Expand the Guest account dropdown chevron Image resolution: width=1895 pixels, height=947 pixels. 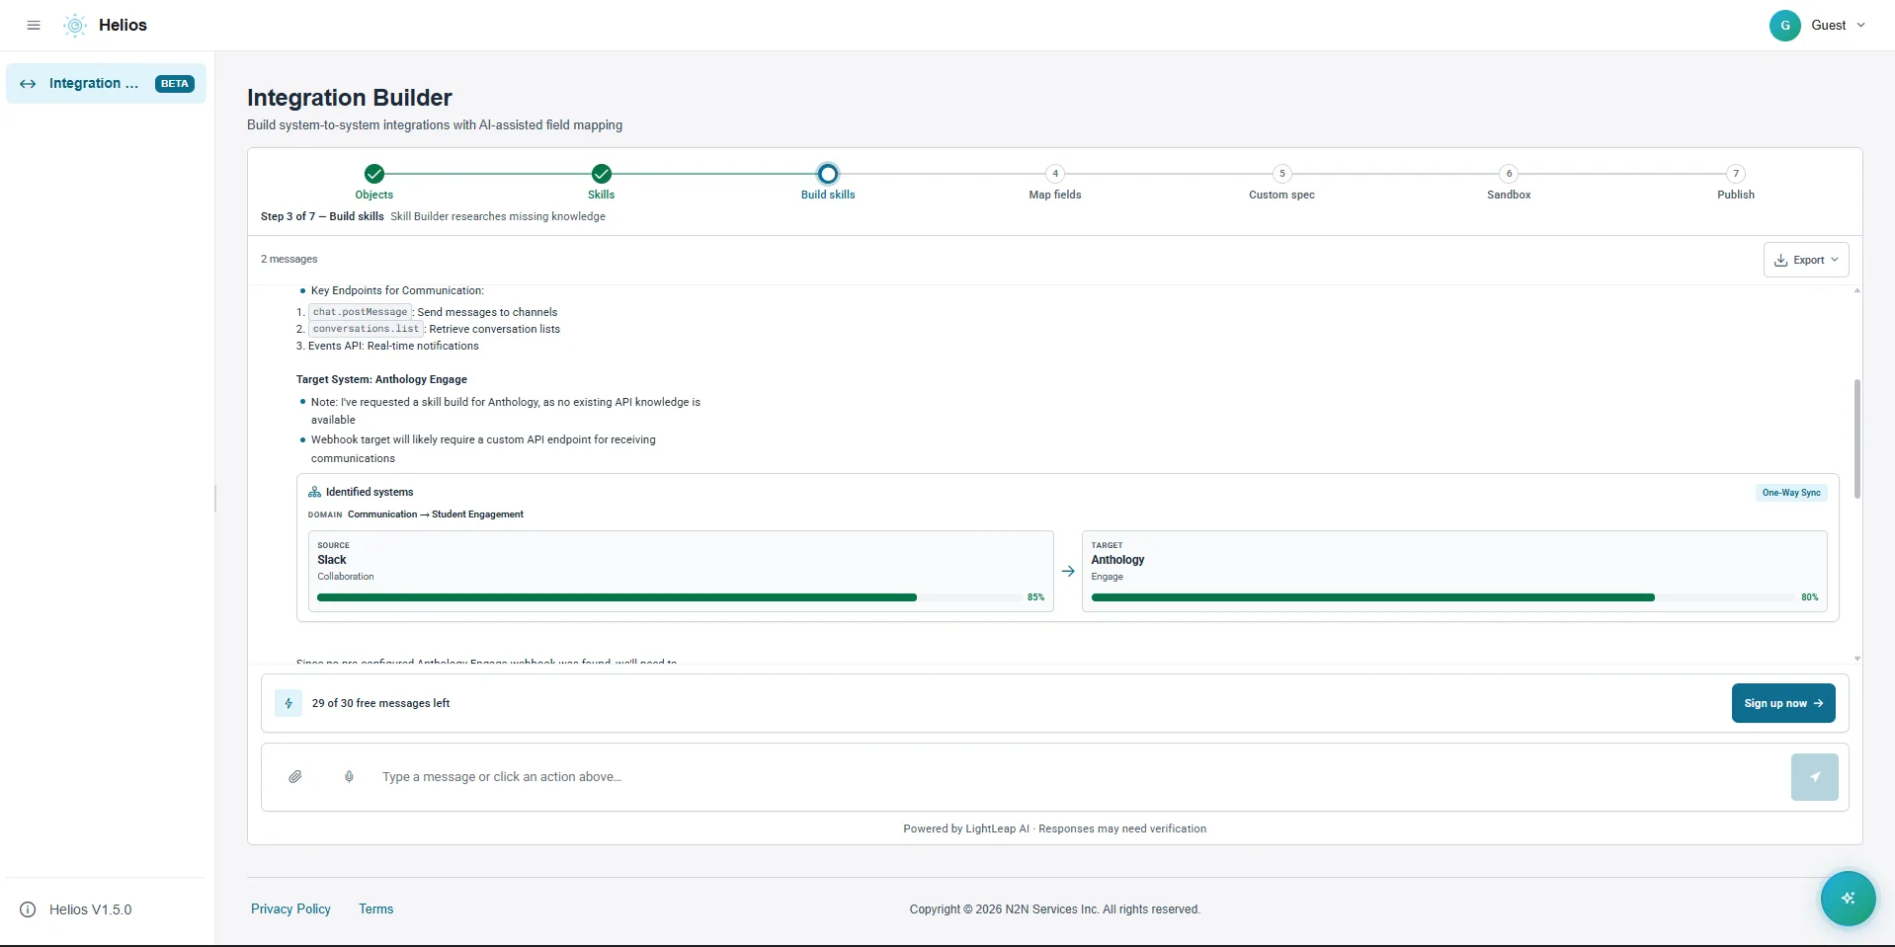pyautogui.click(x=1861, y=26)
